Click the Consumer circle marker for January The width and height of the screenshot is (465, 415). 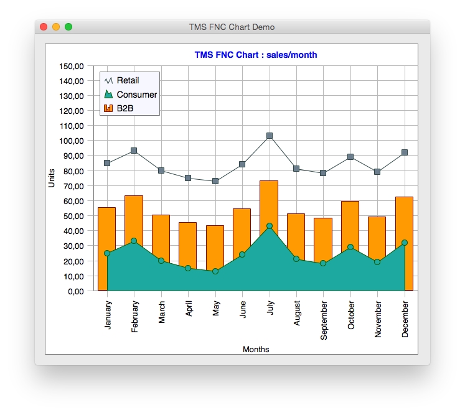coord(107,253)
